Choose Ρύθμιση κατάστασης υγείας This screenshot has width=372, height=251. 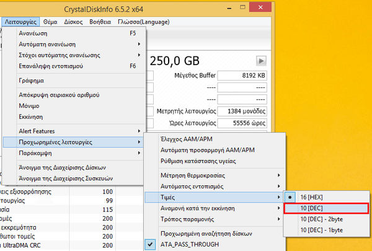[x=215, y=161]
